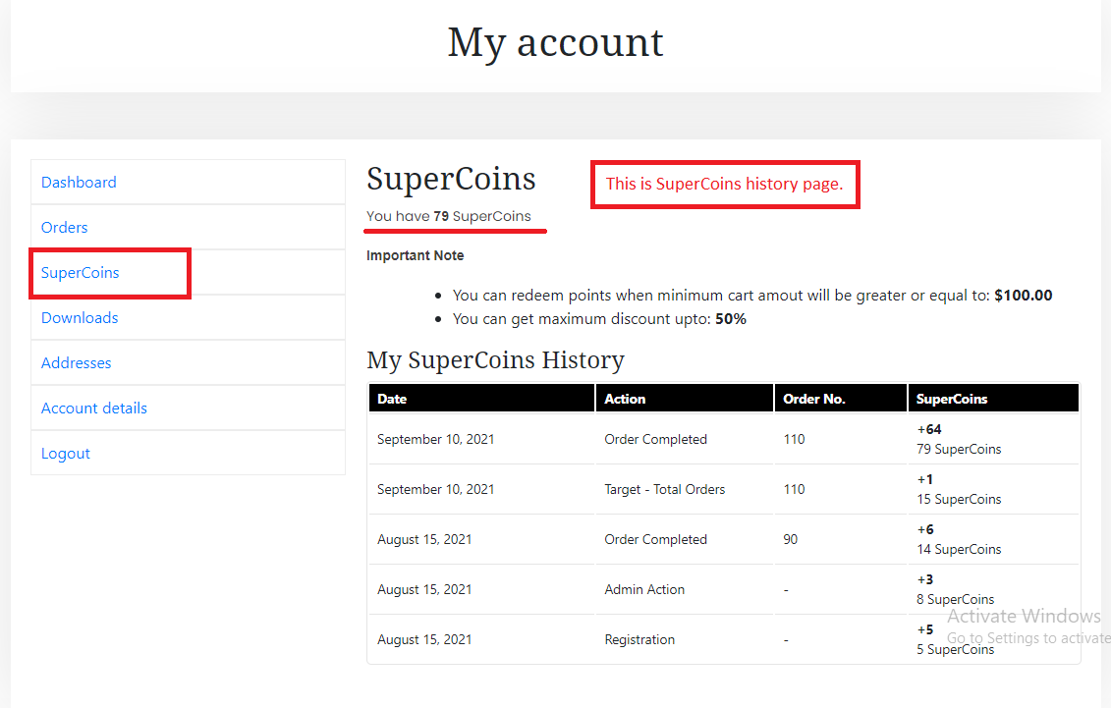Click the Date column header
This screenshot has width=1111, height=708.
pos(392,399)
